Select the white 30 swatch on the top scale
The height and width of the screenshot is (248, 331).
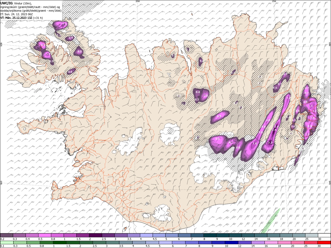click(x=324, y=235)
